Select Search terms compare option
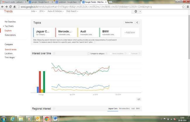 (11, 49)
